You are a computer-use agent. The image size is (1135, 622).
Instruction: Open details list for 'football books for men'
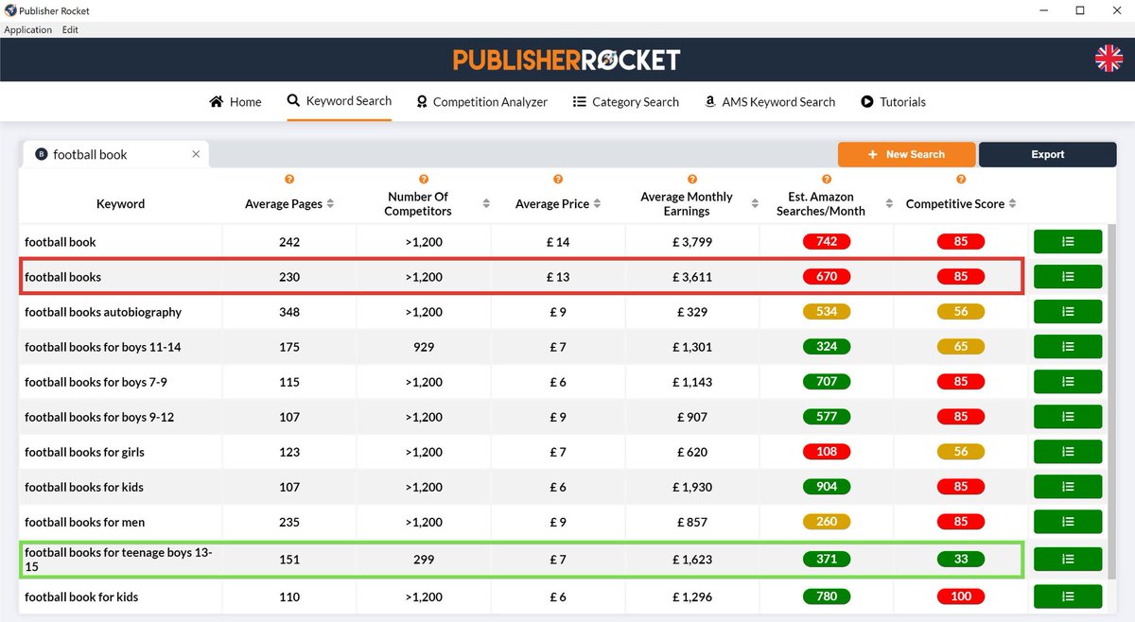click(x=1068, y=522)
